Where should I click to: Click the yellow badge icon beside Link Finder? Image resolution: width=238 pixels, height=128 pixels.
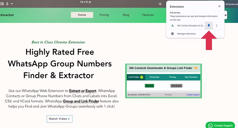pyautogui.click(x=142, y=77)
